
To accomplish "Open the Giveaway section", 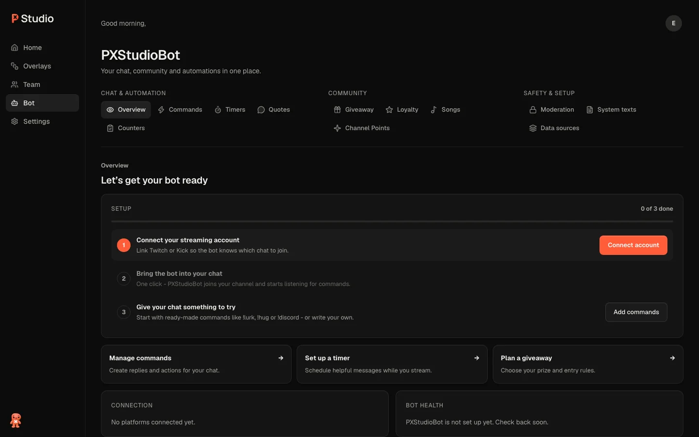I will 354,110.
